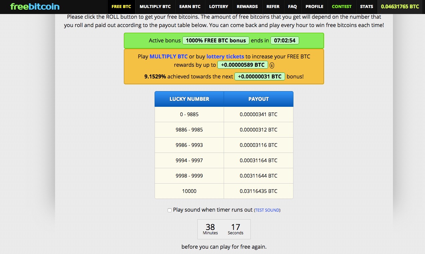
Task: Select the 0.03116435 BTC jackpot payout cell
Action: 258,191
